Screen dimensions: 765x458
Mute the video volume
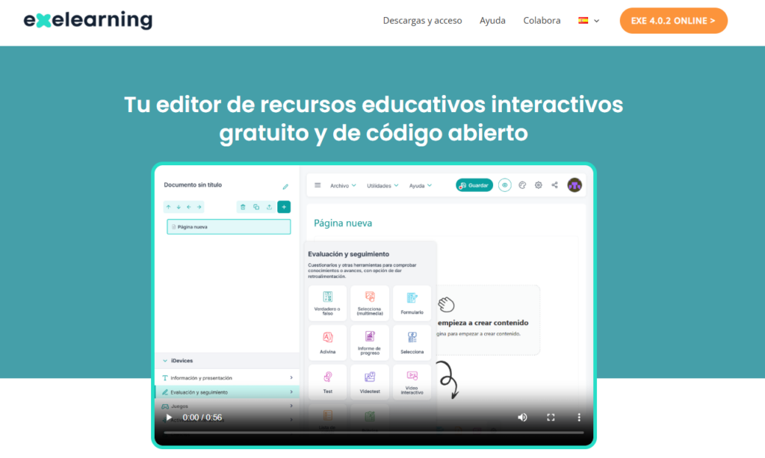coord(522,418)
